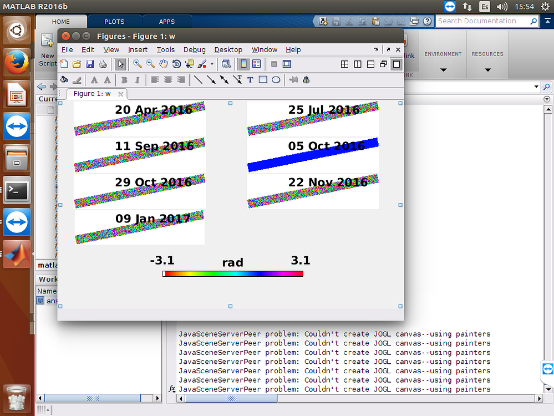Click the New Script button
554x416 pixels.
pos(48,50)
